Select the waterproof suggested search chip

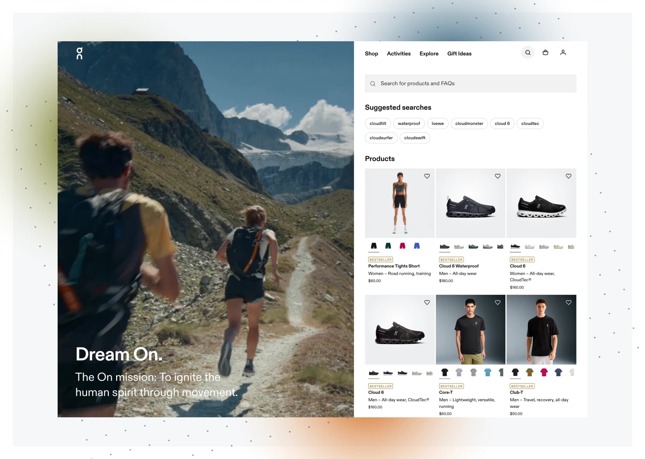(409, 123)
